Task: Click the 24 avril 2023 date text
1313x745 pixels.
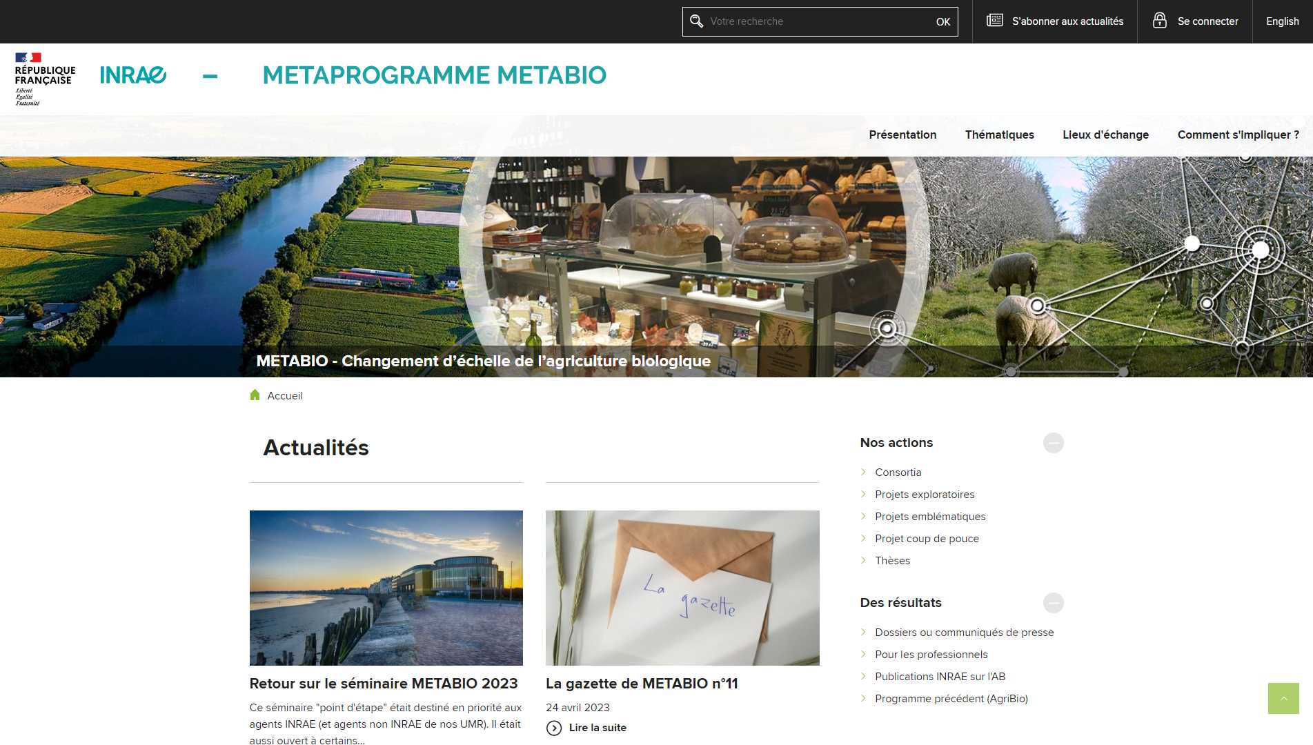Action: click(x=577, y=708)
